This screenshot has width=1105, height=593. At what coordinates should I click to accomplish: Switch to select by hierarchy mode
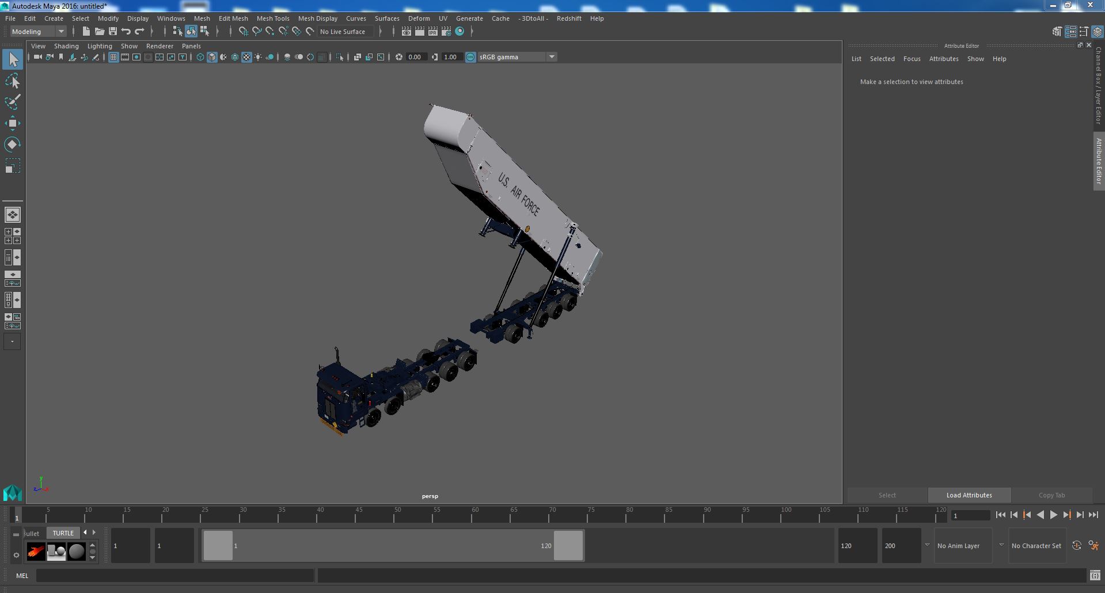(x=177, y=32)
